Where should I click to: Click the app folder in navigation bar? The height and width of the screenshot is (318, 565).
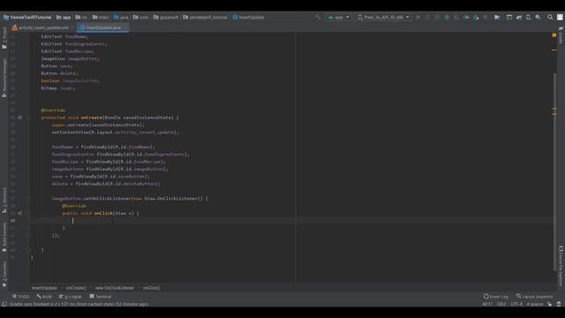[x=64, y=17]
